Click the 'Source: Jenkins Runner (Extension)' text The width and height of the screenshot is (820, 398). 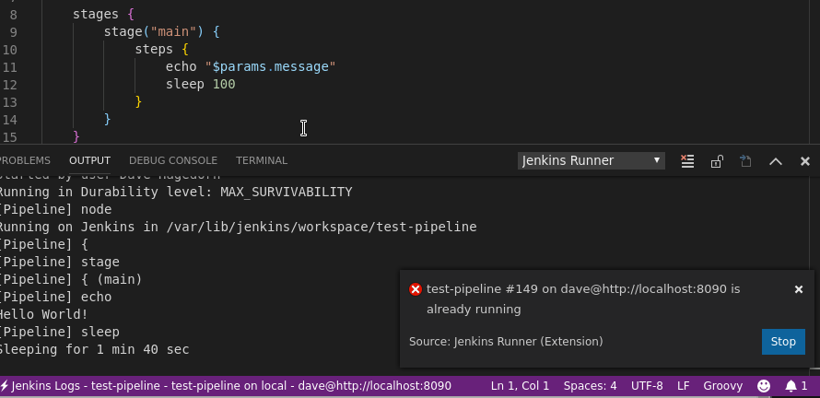point(506,342)
